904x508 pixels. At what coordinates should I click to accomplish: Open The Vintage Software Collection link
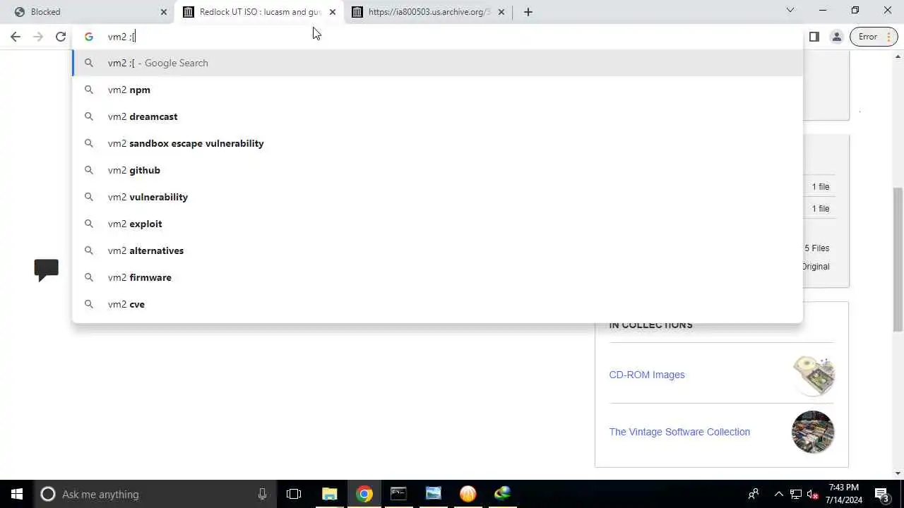pyautogui.click(x=679, y=432)
